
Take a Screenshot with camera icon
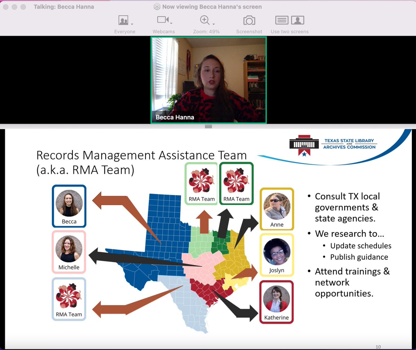click(249, 21)
